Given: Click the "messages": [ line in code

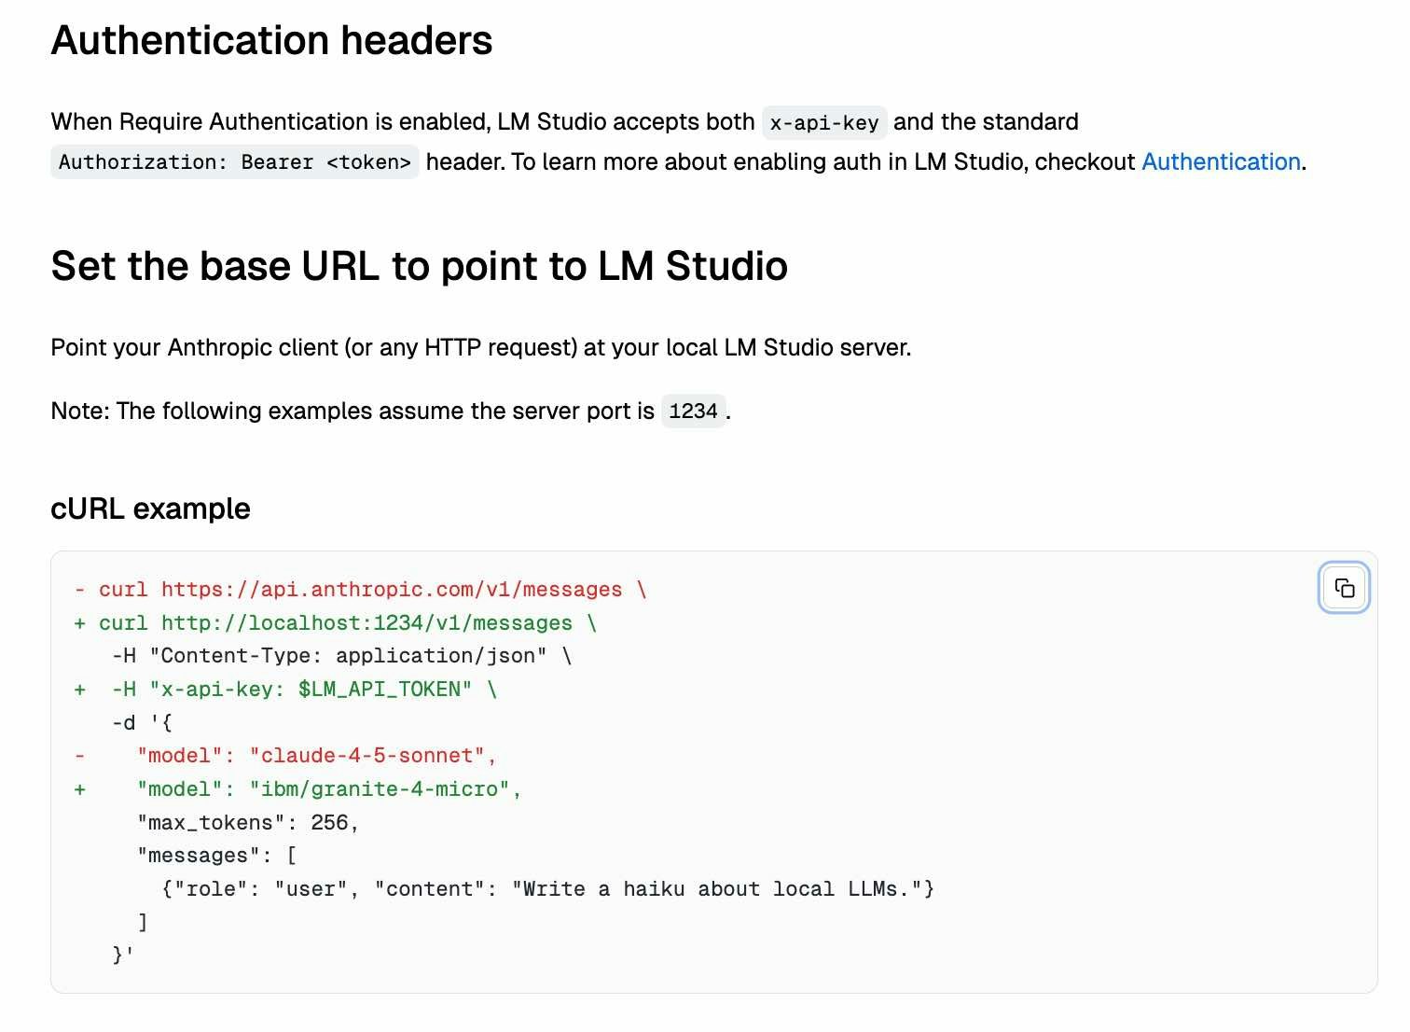Looking at the screenshot, I should [216, 856].
